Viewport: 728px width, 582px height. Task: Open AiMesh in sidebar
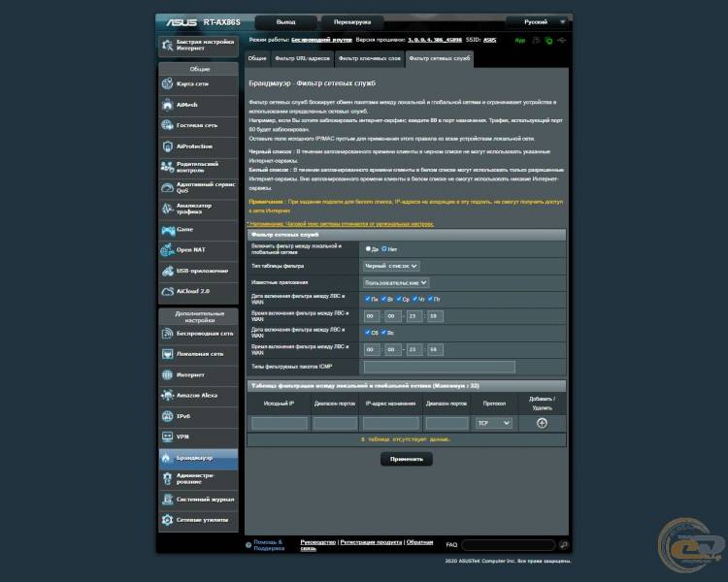[x=198, y=105]
